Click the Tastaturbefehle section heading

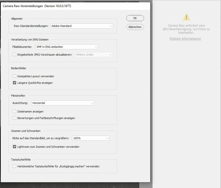click(x=21, y=160)
